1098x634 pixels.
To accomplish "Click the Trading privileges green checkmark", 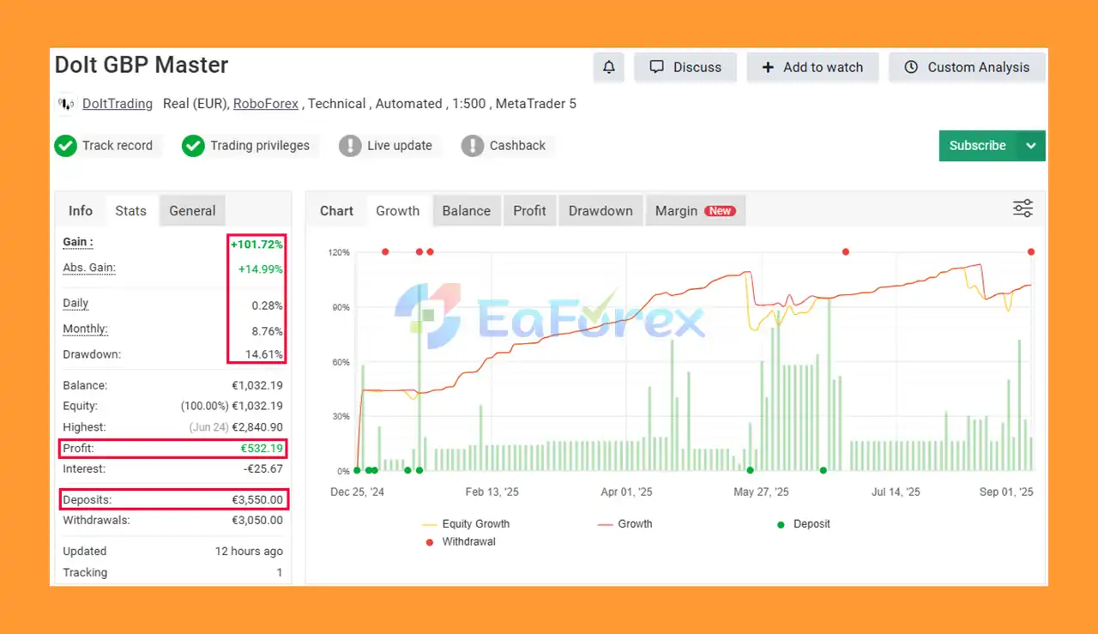I will click(193, 146).
